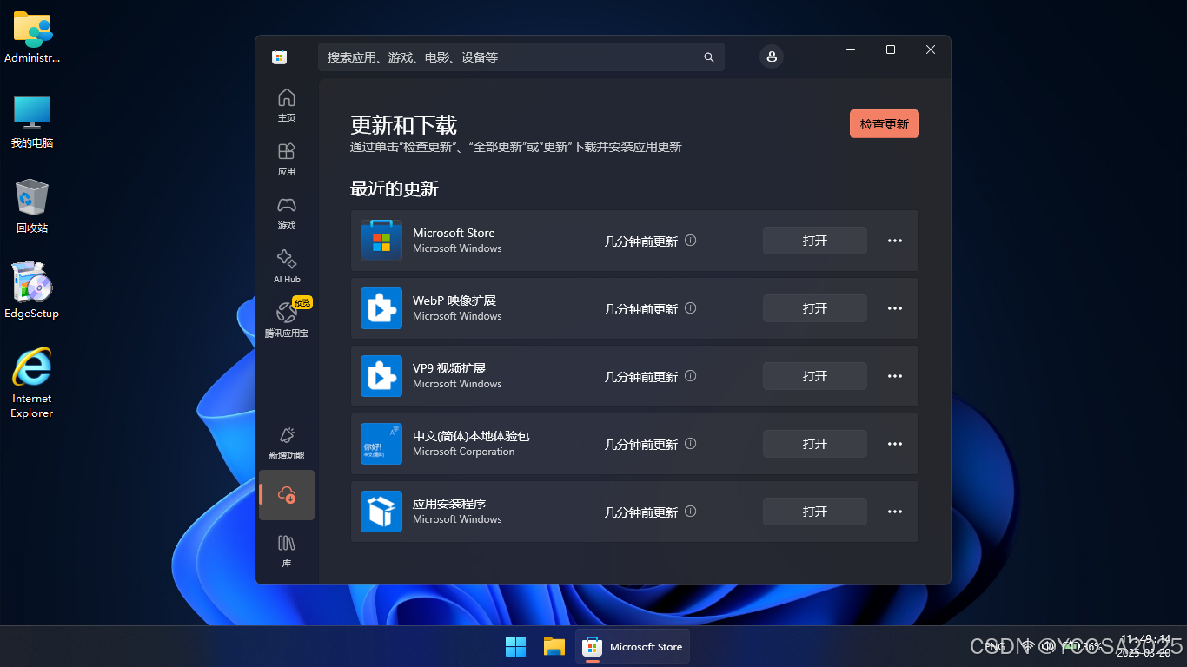1187x667 pixels.
Task: Click the ENG language indicator in the tray
Action: click(x=996, y=647)
